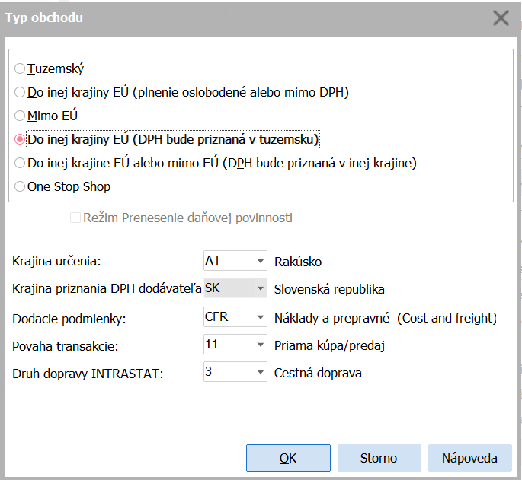This screenshot has width=522, height=480.
Task: Expand the Dodacie podmienky dropdown arrow
Action: point(260,317)
